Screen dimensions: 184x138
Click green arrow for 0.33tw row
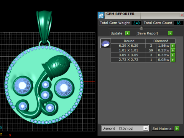click(x=173, y=55)
